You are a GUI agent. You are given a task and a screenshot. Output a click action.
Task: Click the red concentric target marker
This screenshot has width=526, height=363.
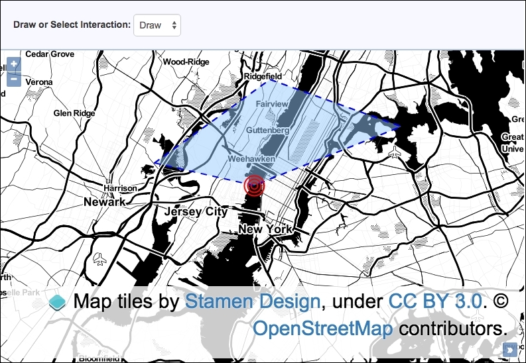tap(254, 185)
